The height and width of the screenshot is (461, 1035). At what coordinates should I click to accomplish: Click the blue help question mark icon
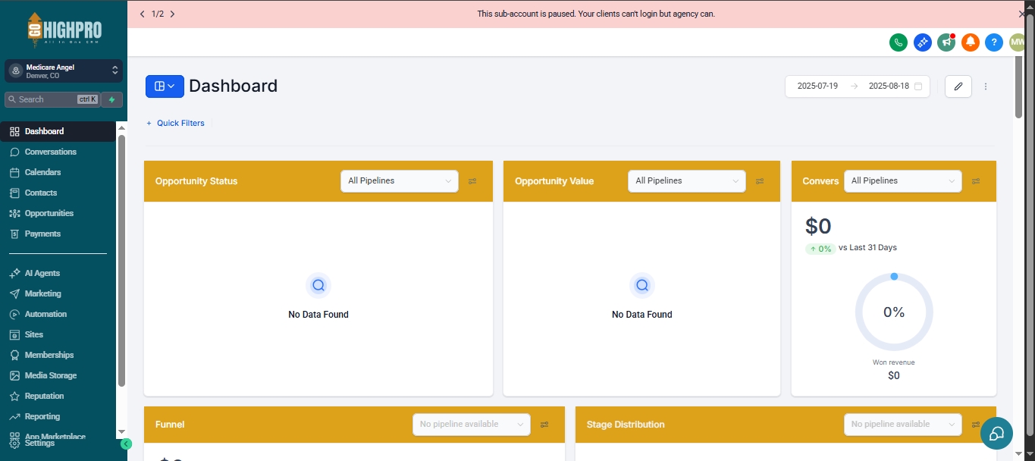click(994, 42)
